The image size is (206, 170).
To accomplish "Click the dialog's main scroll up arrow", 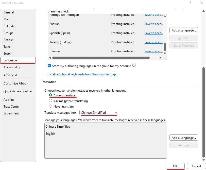I will (x=203, y=11).
